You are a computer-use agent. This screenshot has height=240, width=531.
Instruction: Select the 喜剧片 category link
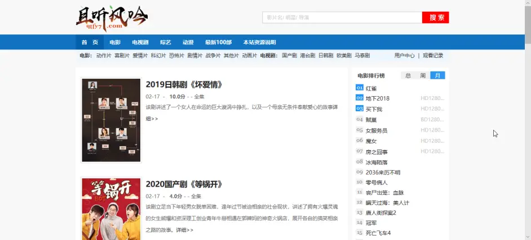122,56
